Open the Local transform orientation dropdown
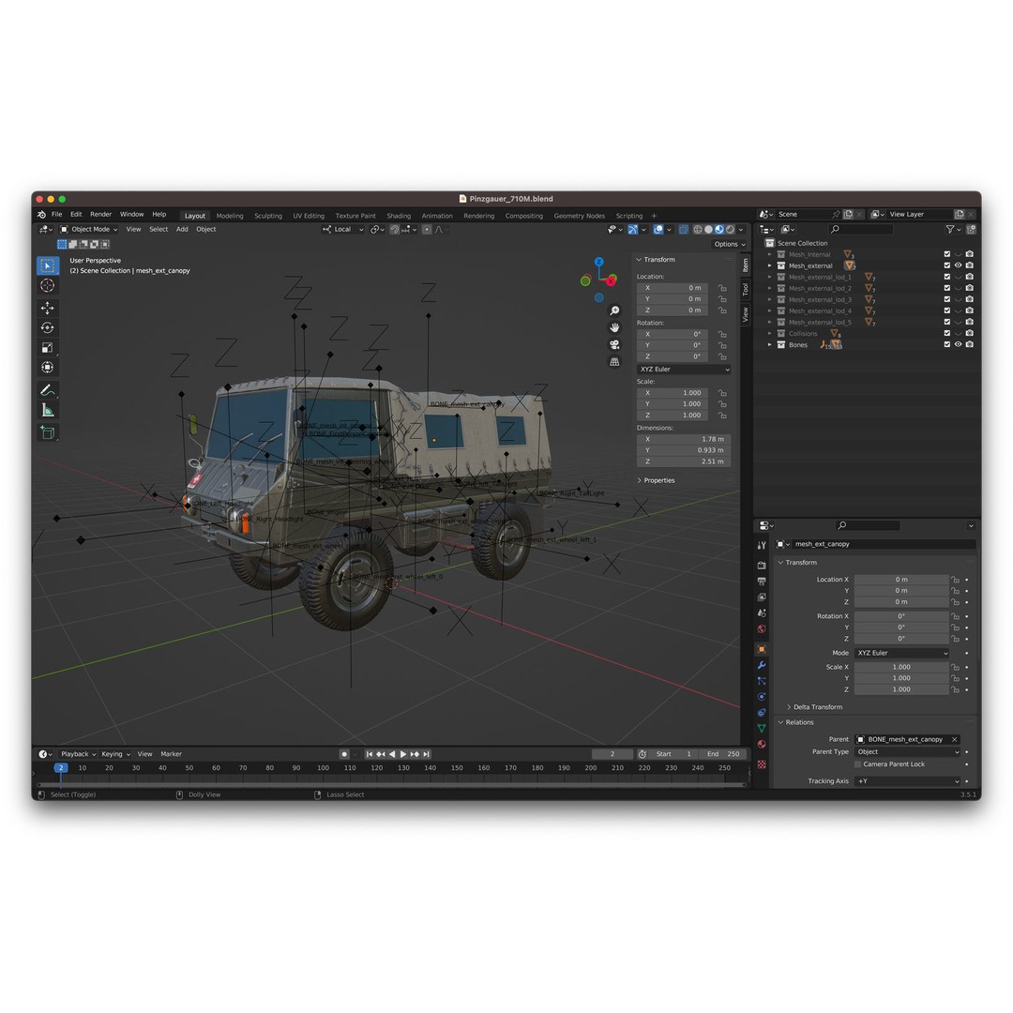 click(x=343, y=230)
